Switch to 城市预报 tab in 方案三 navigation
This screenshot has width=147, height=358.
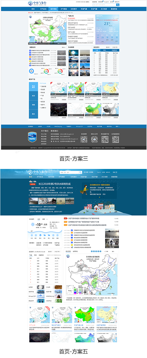pos(53,9)
